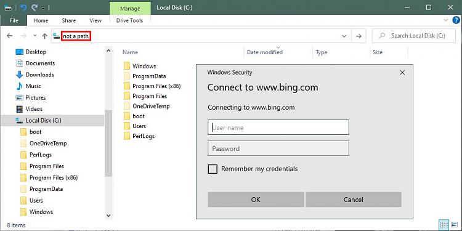Viewport: 462px width, 231px height.
Task: Go up one level with Up arrow
Action: click(x=45, y=36)
